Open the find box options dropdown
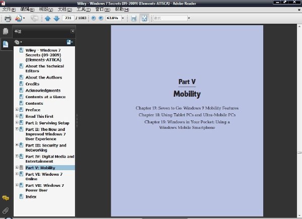 click(x=189, y=18)
